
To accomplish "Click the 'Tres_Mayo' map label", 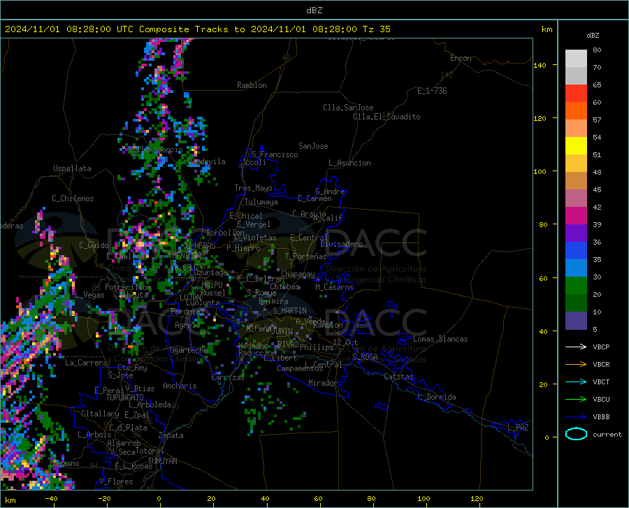I will pyautogui.click(x=253, y=188).
